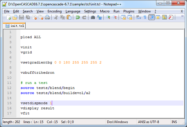Click the Copy toolbar icon

point(62,17)
